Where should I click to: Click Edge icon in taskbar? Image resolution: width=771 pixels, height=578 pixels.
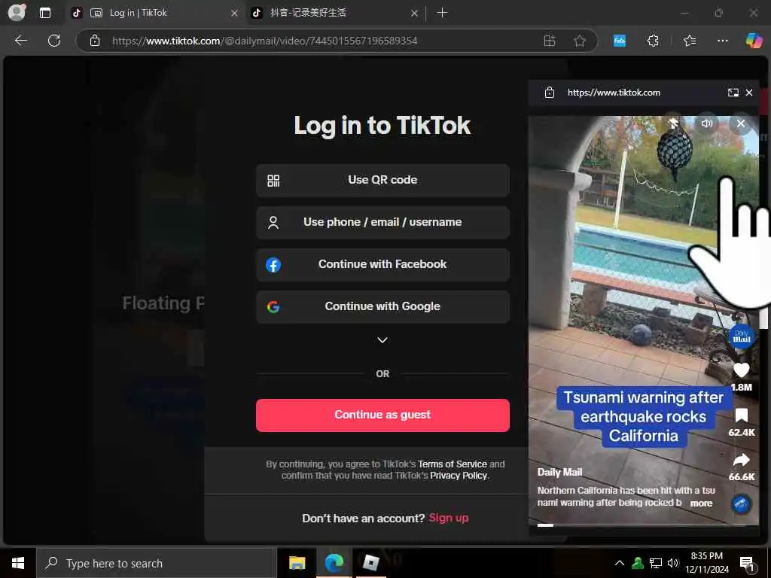click(334, 563)
